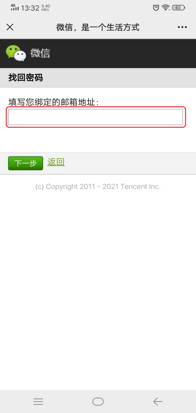Tap the battery level indicator

point(179,7)
